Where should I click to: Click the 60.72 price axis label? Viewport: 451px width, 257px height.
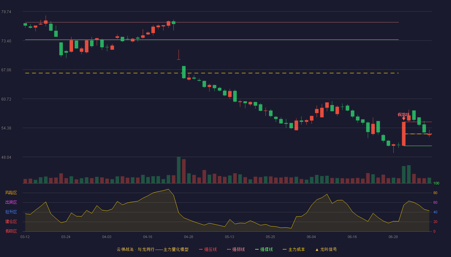pos(6,99)
